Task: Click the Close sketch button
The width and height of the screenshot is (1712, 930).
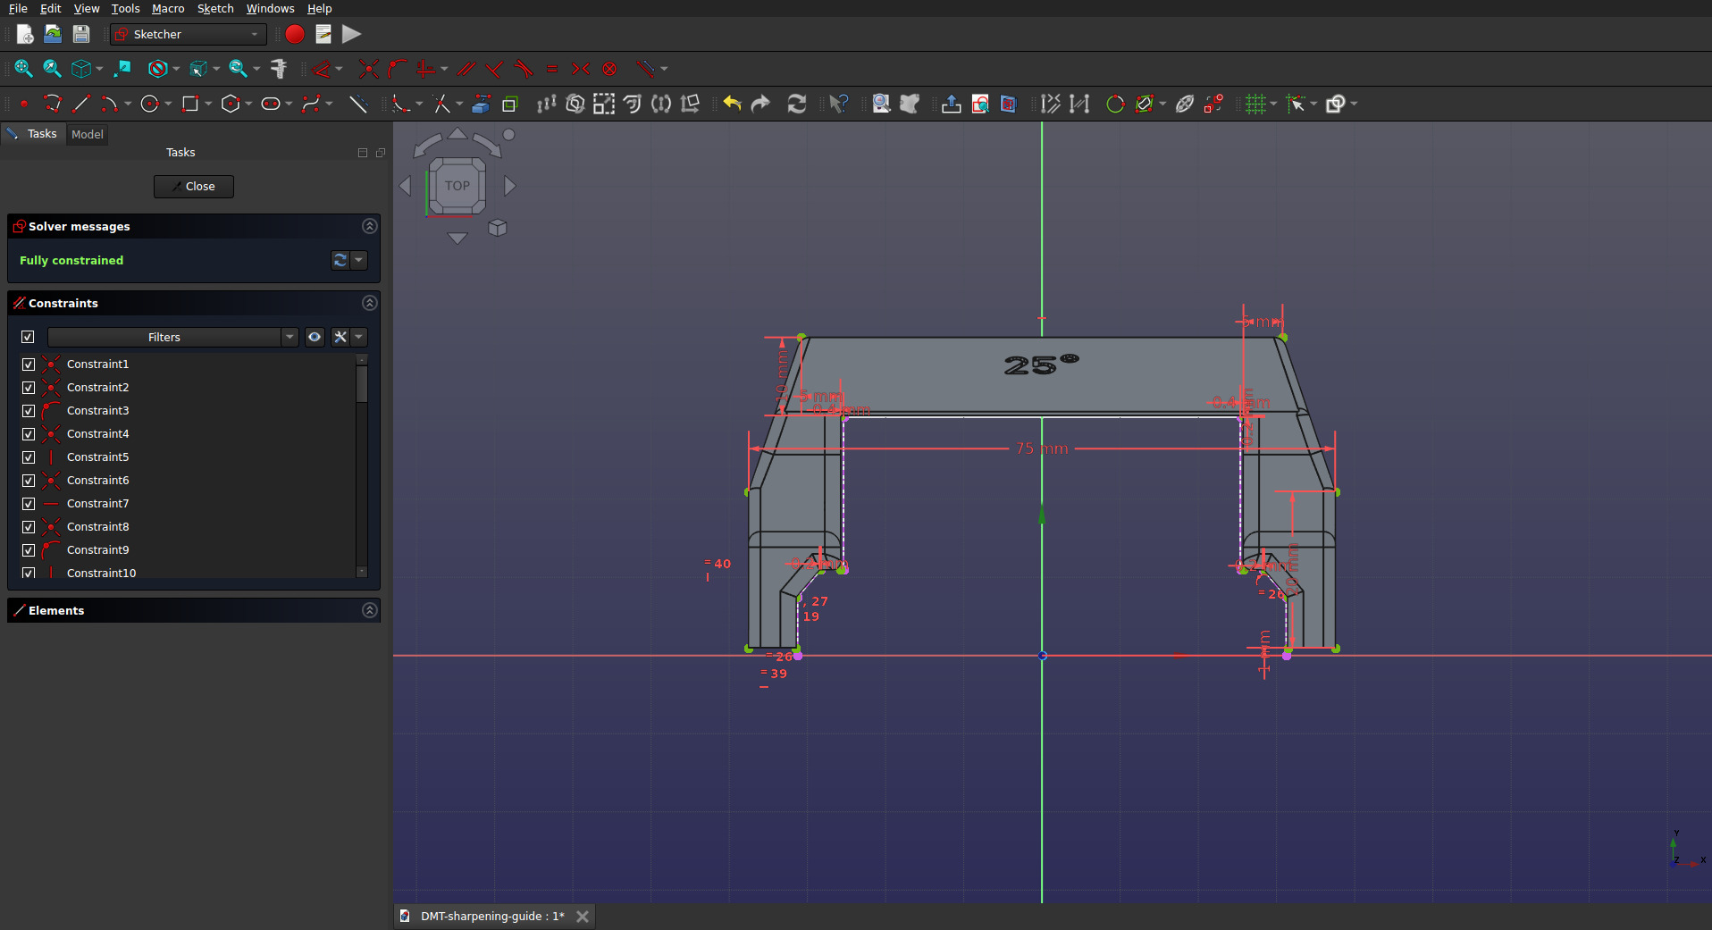Action: (x=193, y=186)
